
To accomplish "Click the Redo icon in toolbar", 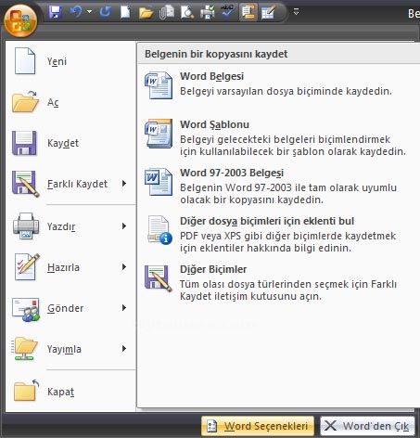I will point(106,12).
